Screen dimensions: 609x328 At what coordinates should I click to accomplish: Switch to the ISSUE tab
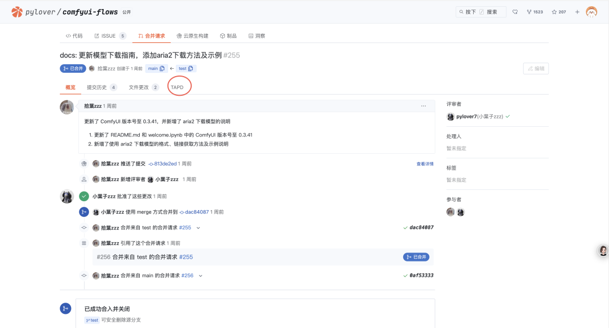coord(111,36)
